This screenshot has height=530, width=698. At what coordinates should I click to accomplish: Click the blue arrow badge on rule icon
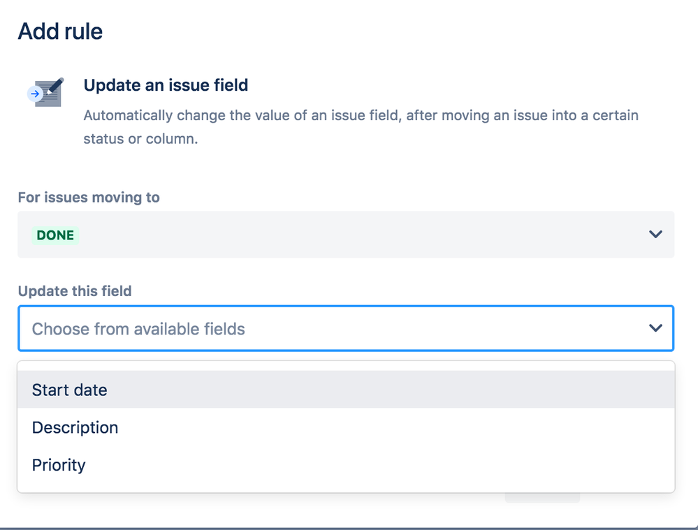34,94
